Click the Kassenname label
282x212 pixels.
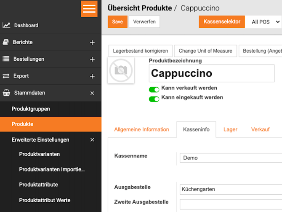pyautogui.click(x=131, y=156)
